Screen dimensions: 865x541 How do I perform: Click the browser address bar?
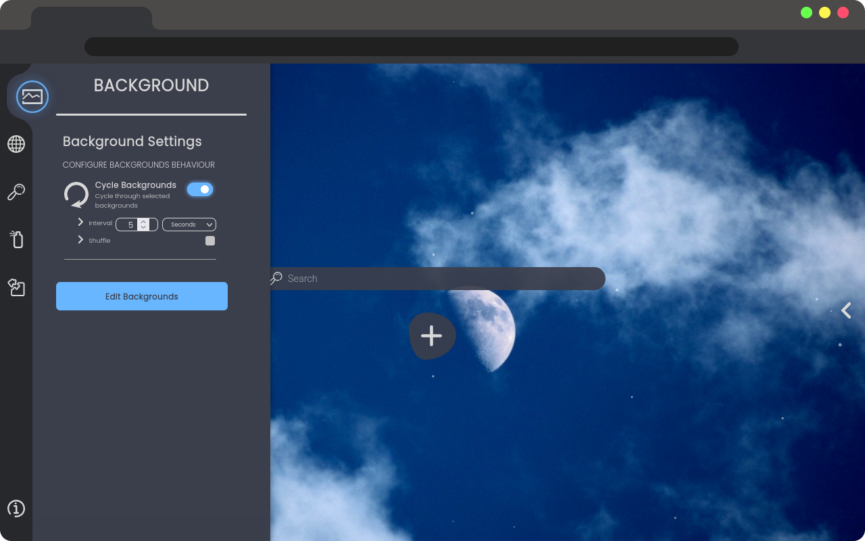412,47
